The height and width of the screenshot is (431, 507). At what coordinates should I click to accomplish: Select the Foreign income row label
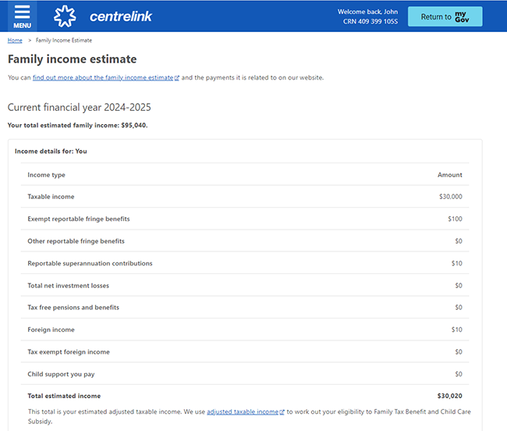point(51,329)
